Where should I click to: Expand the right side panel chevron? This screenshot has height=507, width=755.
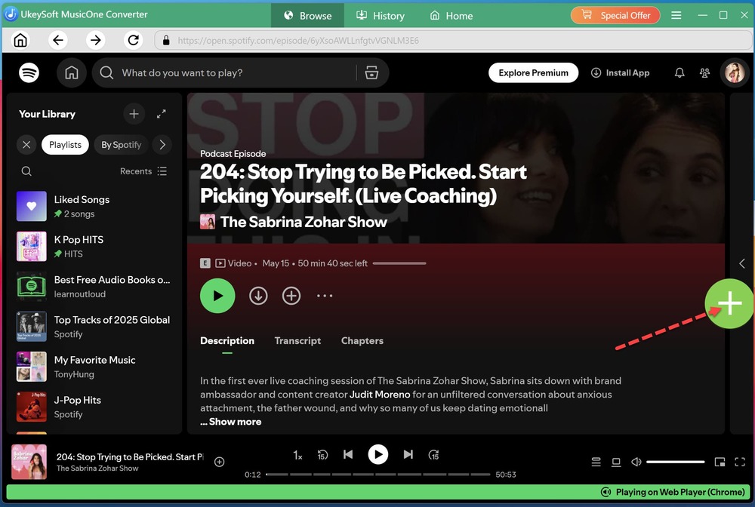(742, 263)
